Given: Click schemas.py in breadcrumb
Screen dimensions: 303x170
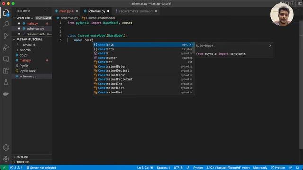Looking at the screenshot, I should click(69, 18).
